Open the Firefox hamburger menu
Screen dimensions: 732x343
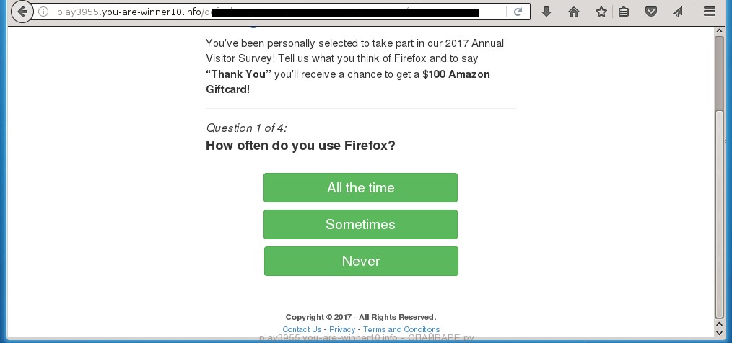point(709,12)
